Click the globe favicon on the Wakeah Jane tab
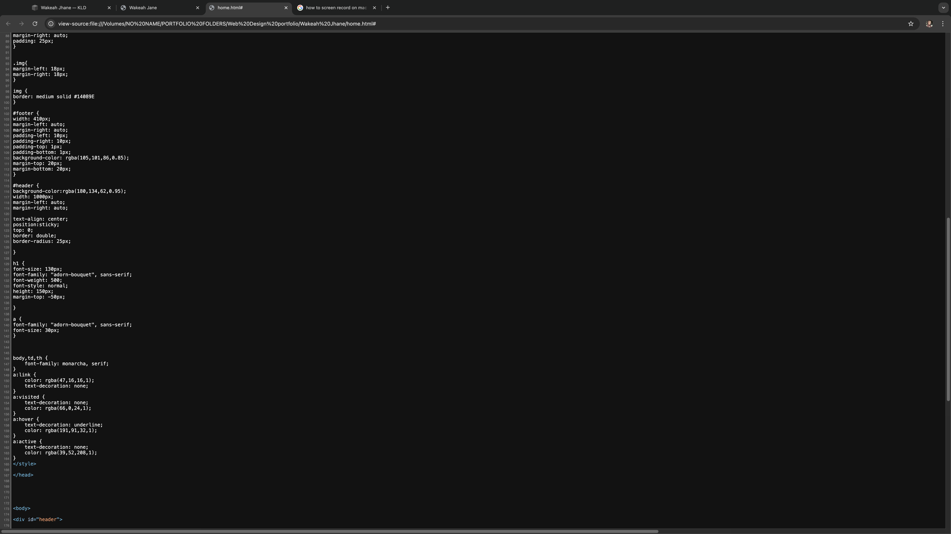The width and height of the screenshot is (951, 534). coord(124,8)
